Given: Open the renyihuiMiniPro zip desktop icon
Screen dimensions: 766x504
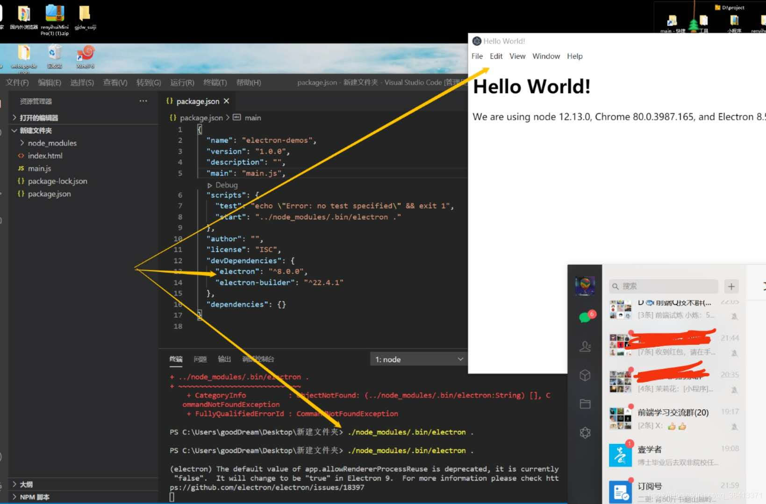Looking at the screenshot, I should [55, 19].
